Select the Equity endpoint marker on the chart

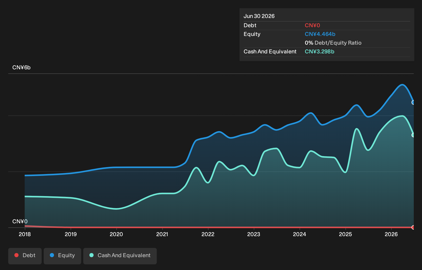(413, 102)
